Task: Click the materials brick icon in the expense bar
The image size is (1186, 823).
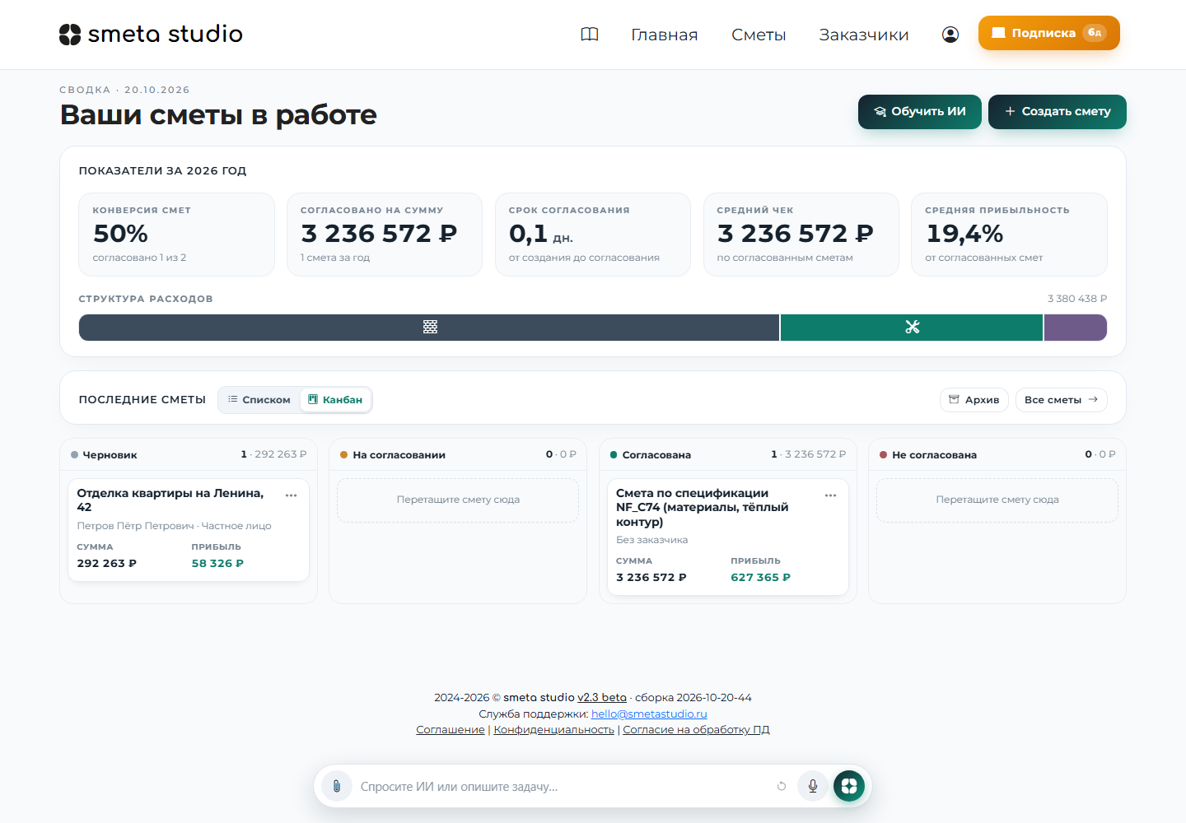Action: [430, 328]
